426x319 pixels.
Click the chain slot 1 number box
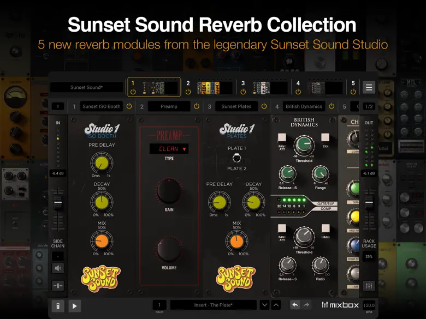[x=58, y=106]
